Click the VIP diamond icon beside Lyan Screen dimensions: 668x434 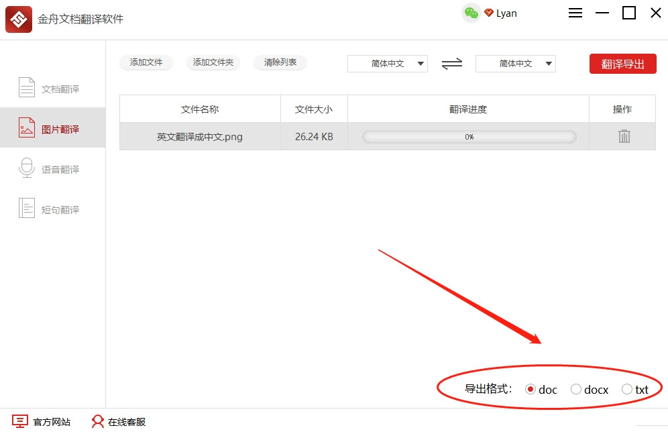coord(489,13)
